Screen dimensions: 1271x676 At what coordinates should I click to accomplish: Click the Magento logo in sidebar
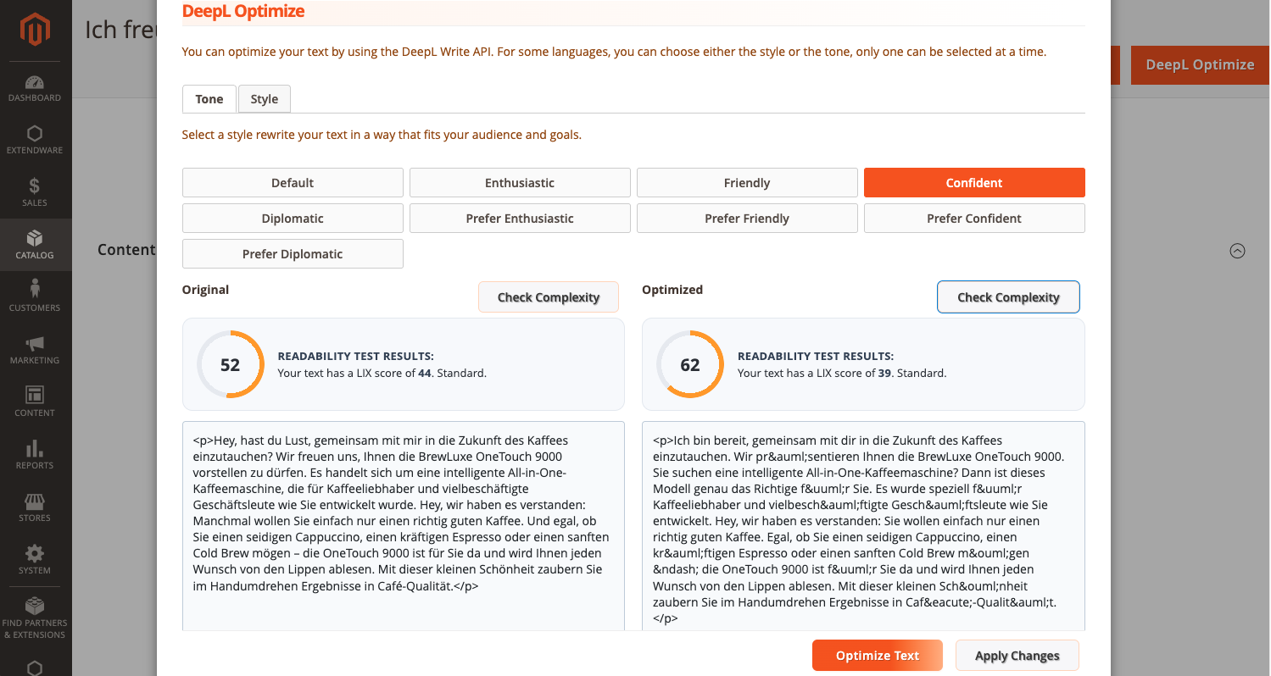[x=35, y=31]
